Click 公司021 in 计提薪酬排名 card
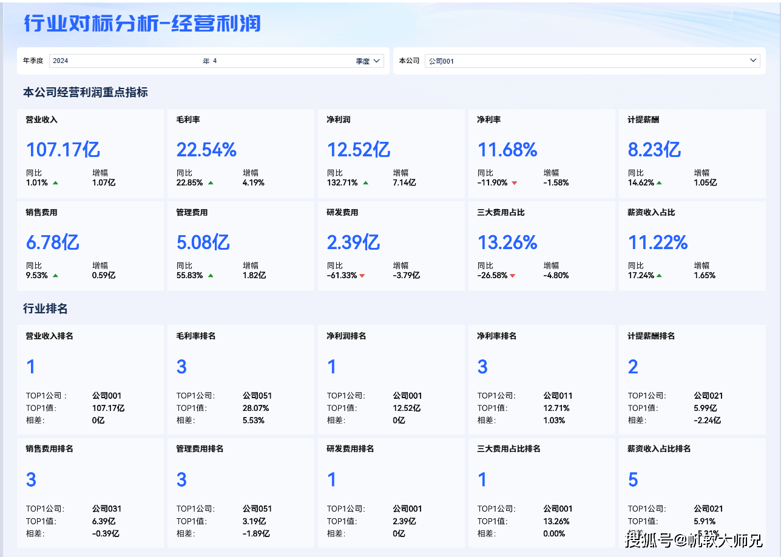 point(708,396)
